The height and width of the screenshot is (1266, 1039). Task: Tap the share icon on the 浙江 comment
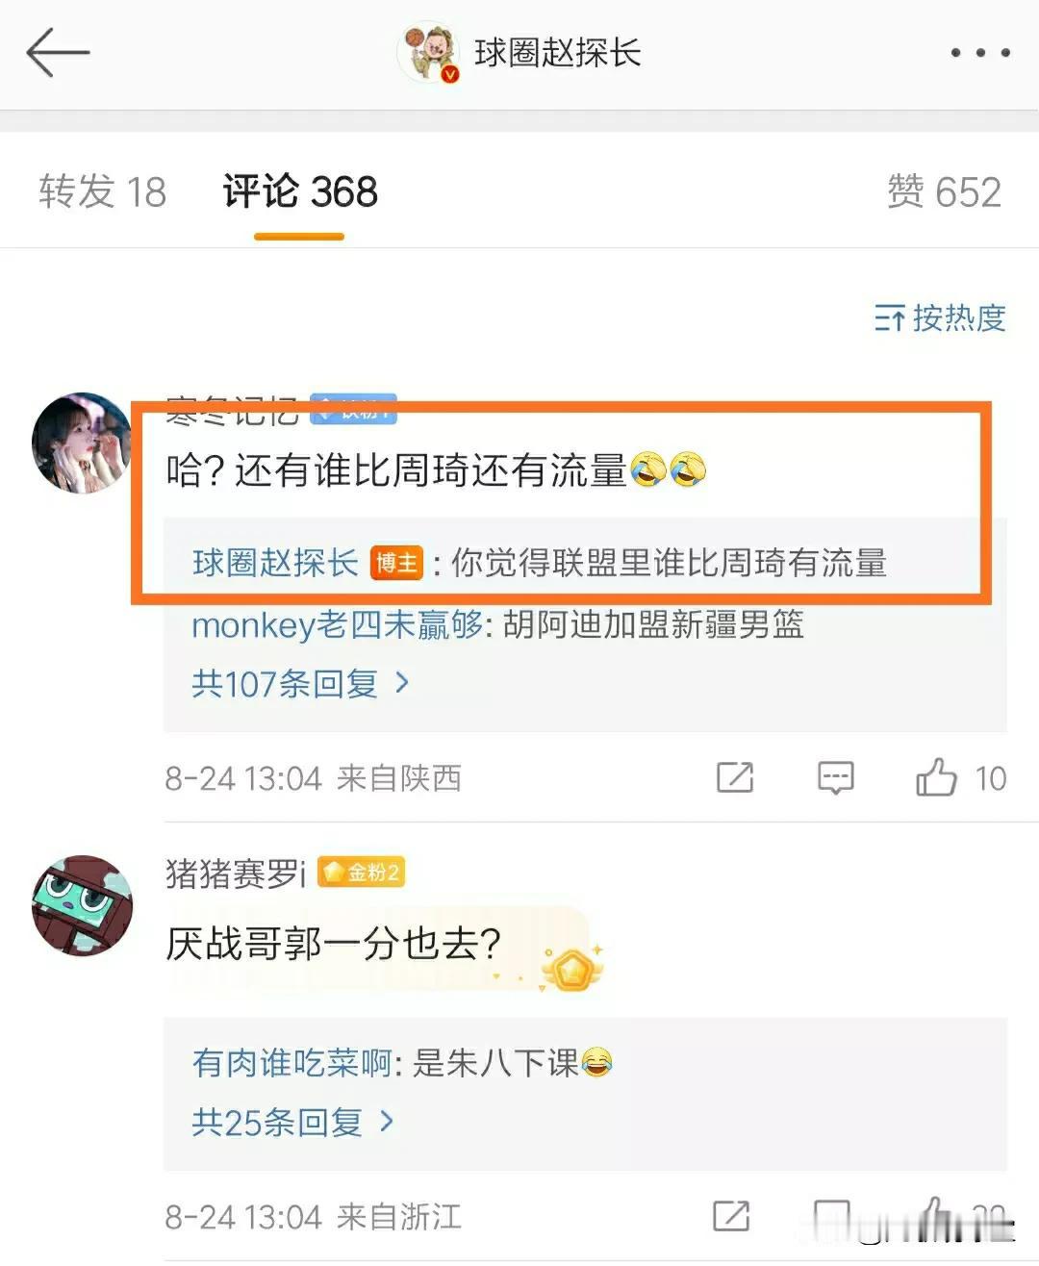[731, 1216]
